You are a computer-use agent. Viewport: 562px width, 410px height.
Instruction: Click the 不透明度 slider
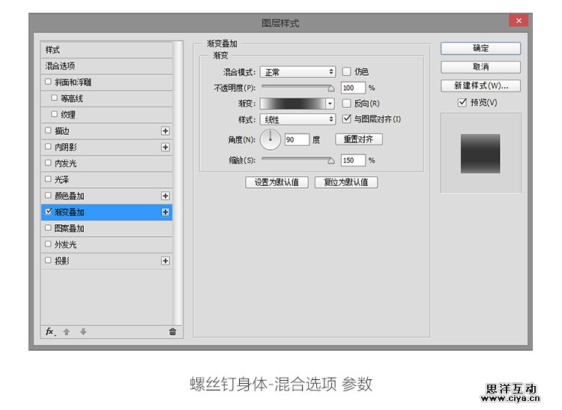point(297,88)
